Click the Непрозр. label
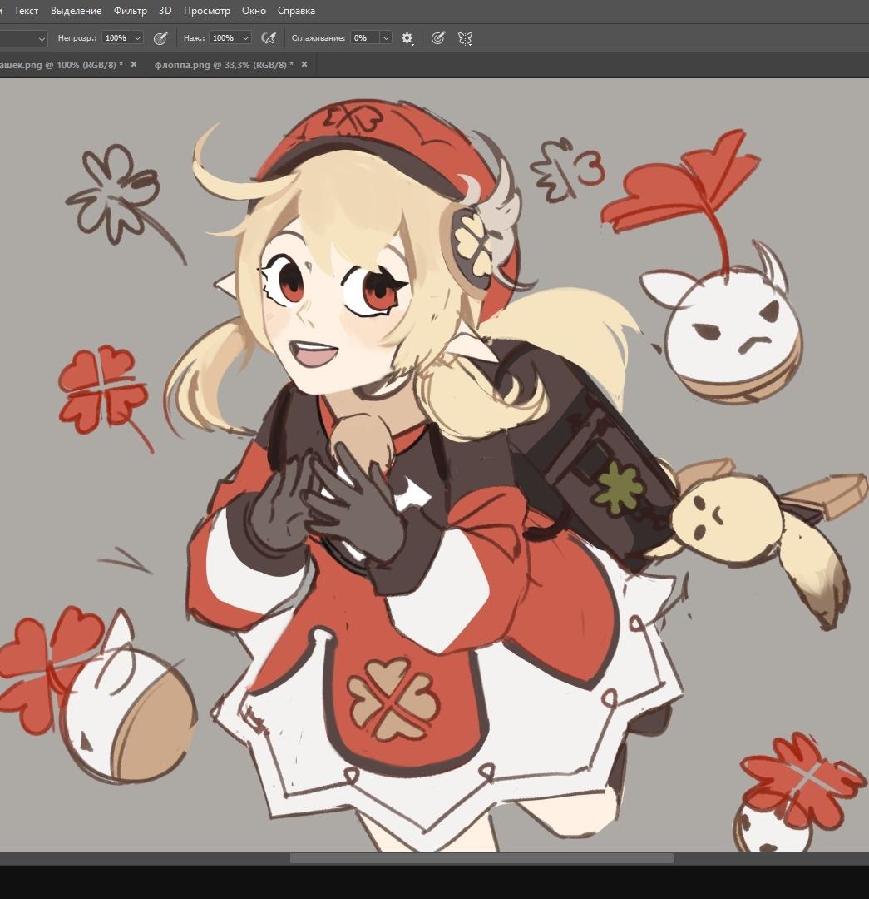The height and width of the screenshot is (899, 869). [77, 37]
